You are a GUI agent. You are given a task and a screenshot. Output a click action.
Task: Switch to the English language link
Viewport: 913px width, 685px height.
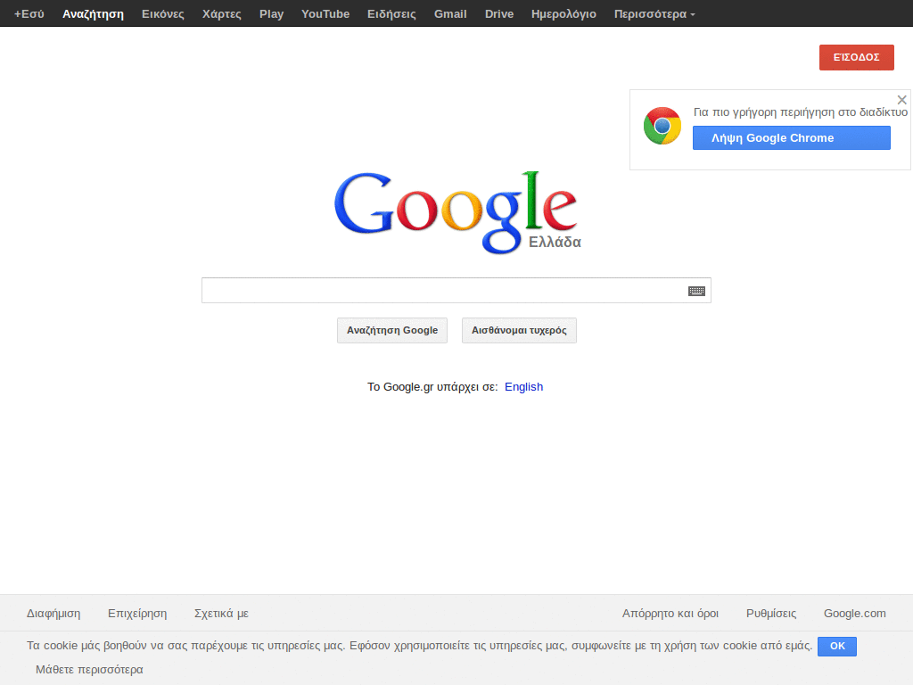(523, 387)
